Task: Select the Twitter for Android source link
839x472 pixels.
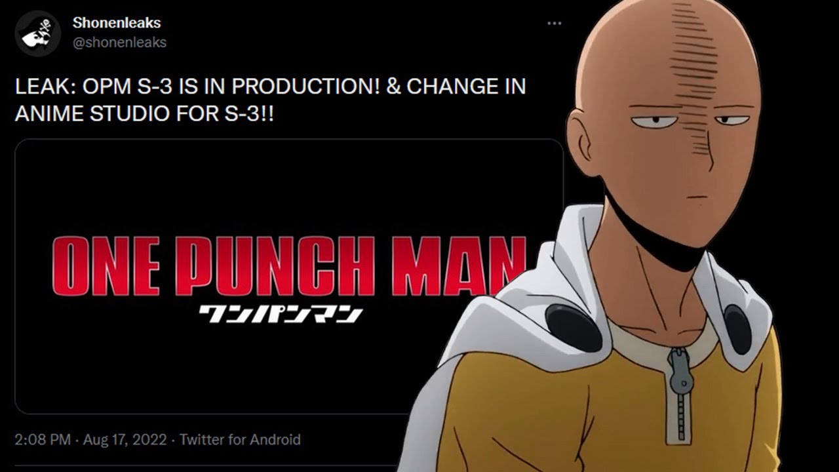Action: [x=240, y=439]
